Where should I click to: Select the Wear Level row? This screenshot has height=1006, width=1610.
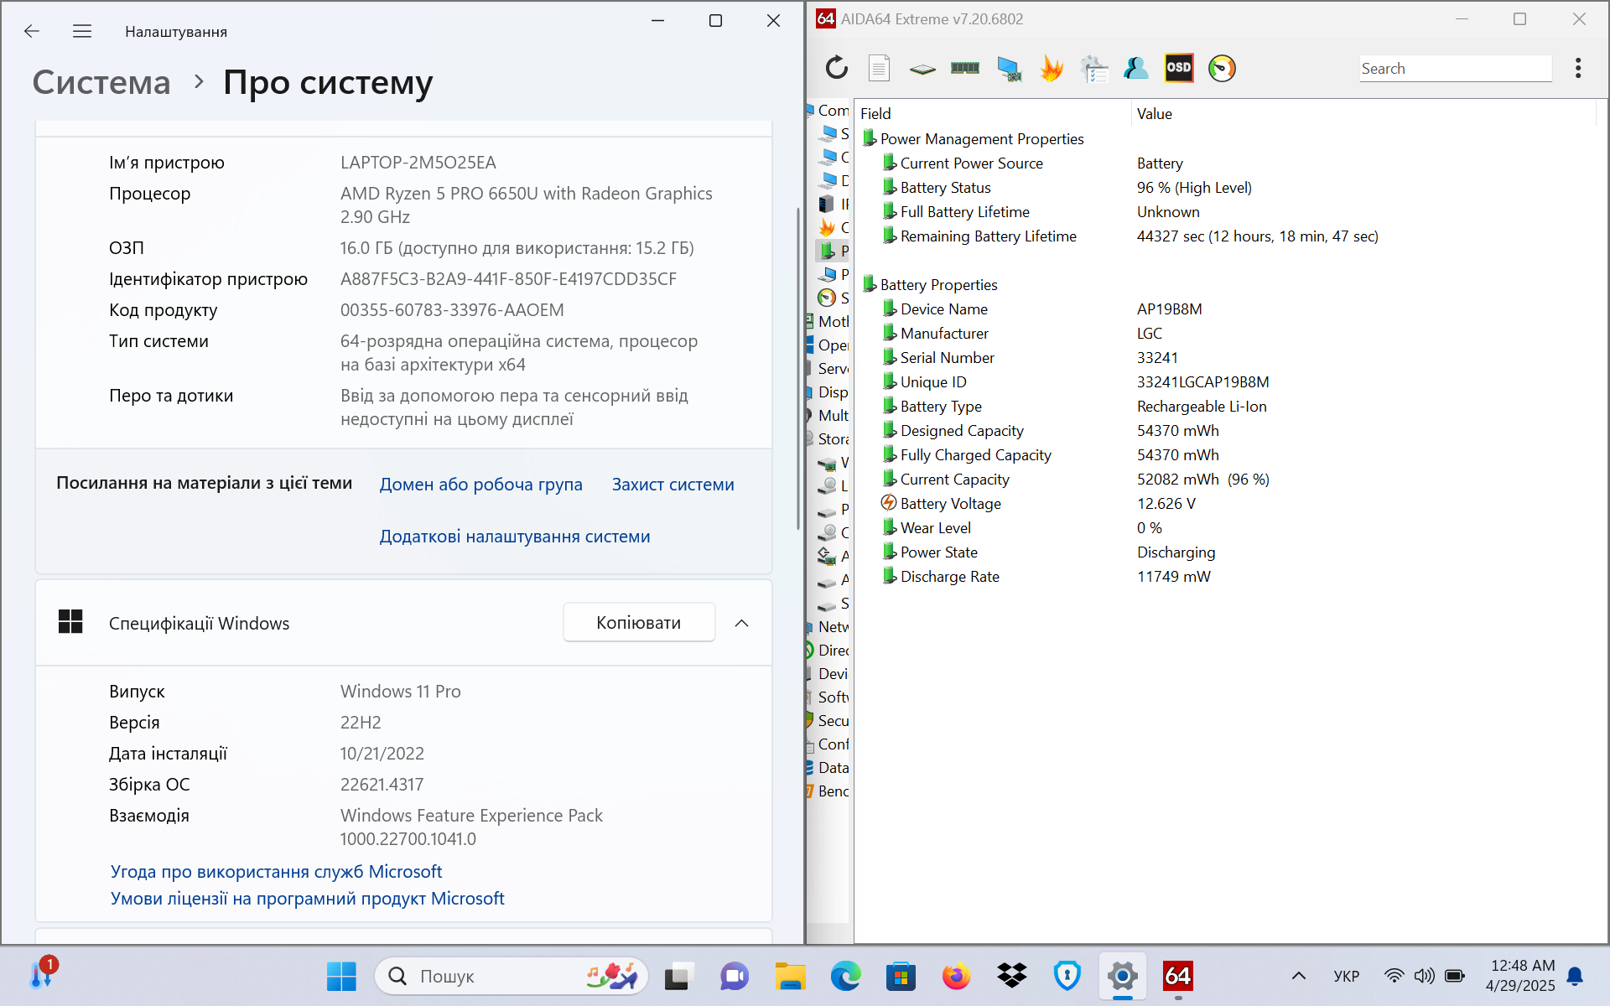point(1224,528)
